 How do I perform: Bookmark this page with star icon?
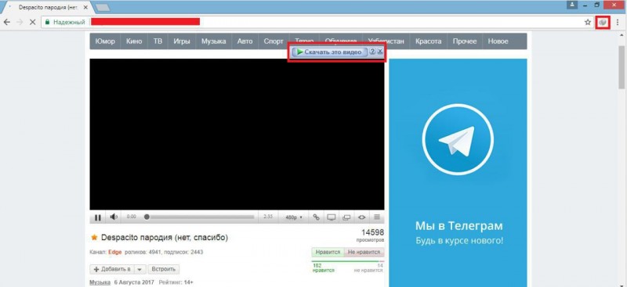pyautogui.click(x=587, y=23)
